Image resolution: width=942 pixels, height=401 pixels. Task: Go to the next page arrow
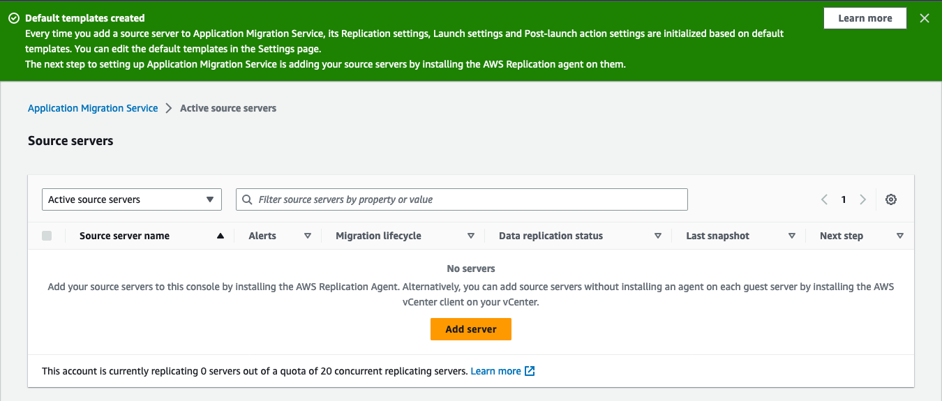coord(862,199)
